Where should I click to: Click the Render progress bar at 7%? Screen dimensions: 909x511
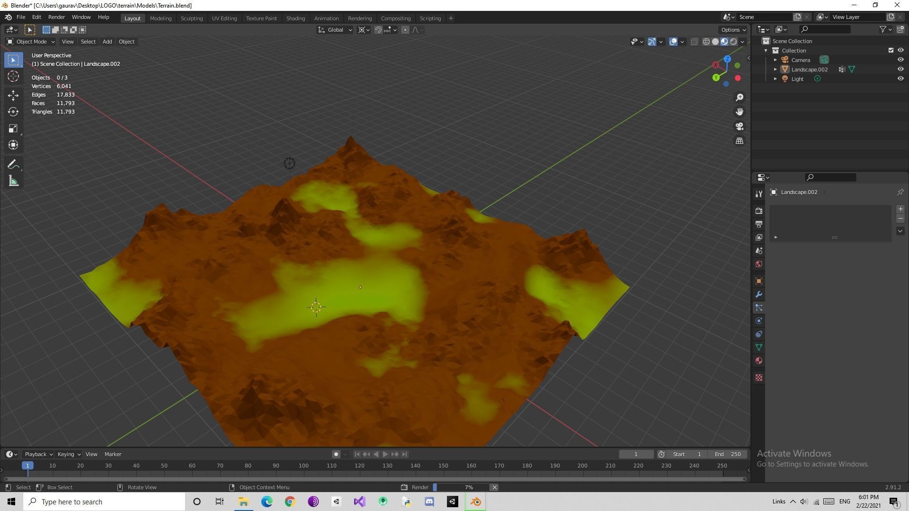click(461, 487)
